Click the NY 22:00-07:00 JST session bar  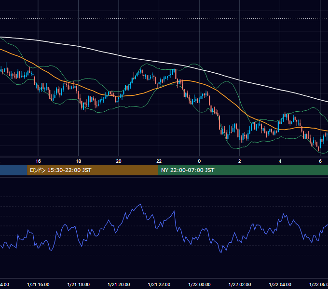(x=243, y=170)
